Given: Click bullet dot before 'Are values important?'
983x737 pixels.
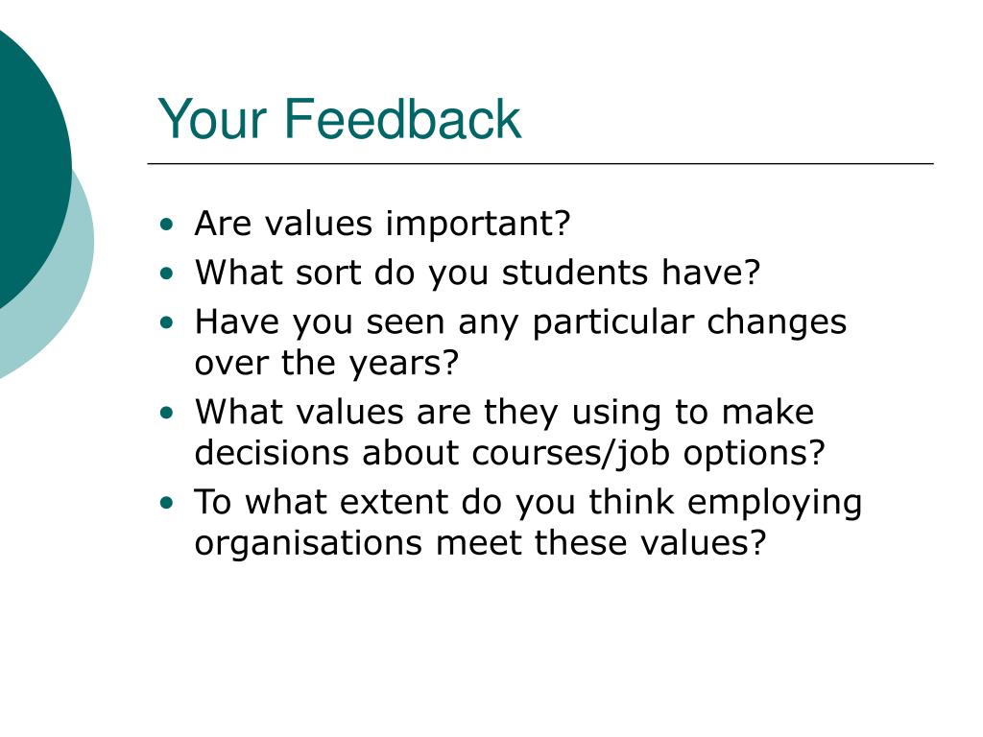Looking at the screenshot, I should point(166,225).
